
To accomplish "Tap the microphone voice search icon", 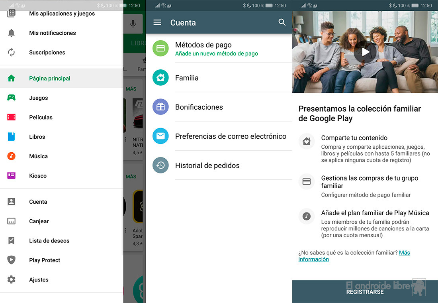I will coord(133,24).
